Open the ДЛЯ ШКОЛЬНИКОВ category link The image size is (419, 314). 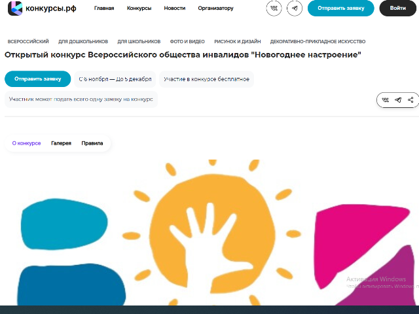139,41
